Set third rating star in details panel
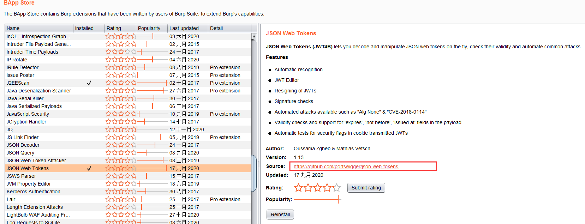The height and width of the screenshot is (224, 585). pyautogui.click(x=317, y=188)
